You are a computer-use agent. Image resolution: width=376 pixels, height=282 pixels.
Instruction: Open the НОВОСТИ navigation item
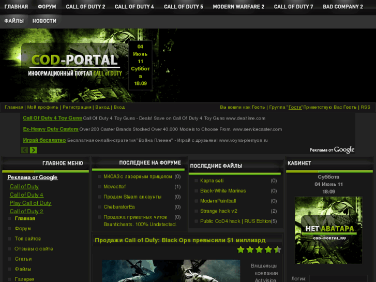[44, 21]
